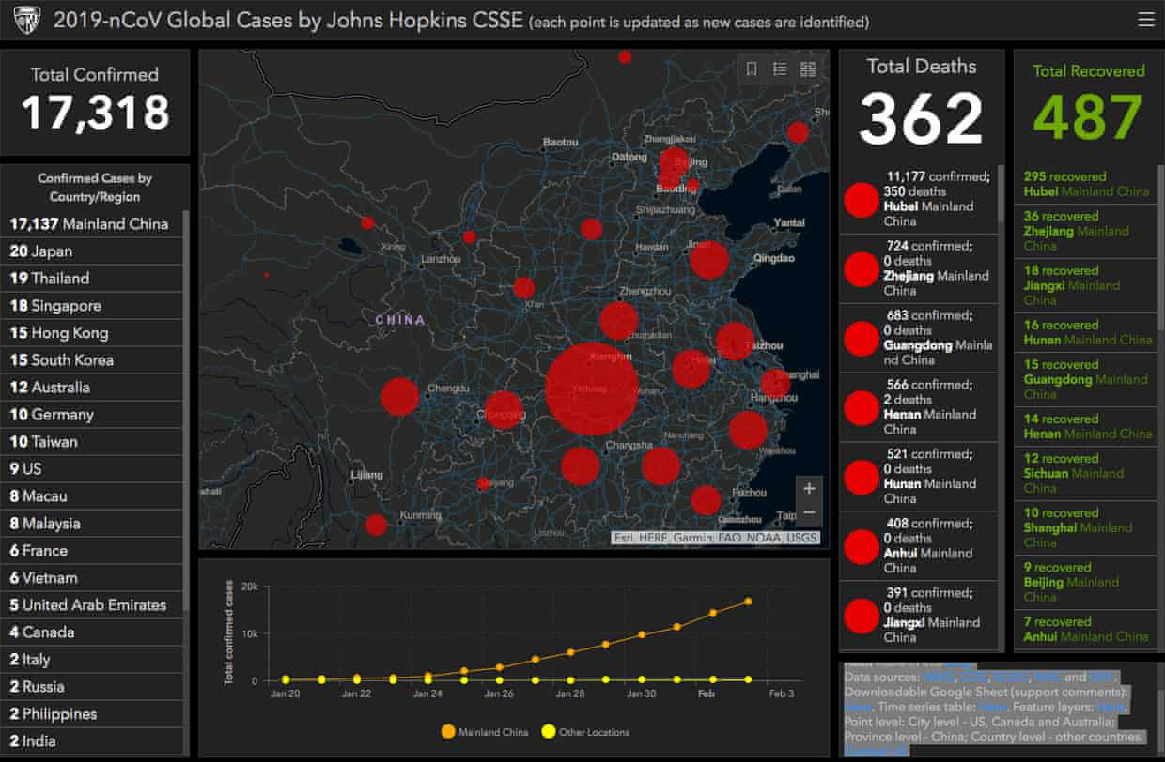Viewport: 1165px width, 762px height.
Task: Click the Johns Hopkins shield logo
Action: tap(24, 20)
